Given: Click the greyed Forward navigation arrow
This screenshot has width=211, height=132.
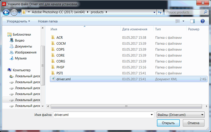Looking at the screenshot, I should point(14,12).
